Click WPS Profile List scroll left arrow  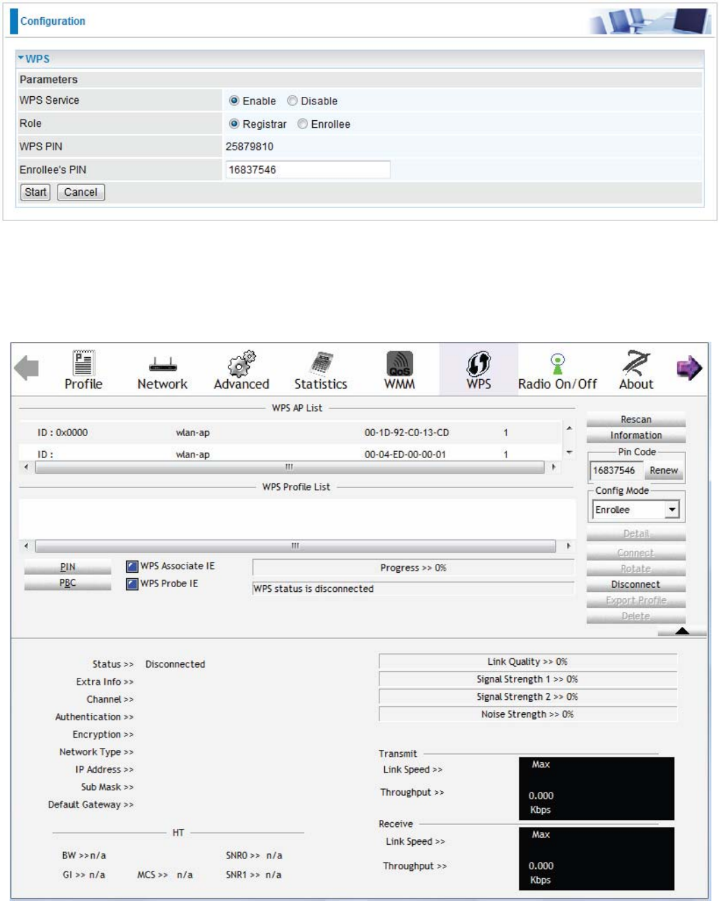[27, 546]
